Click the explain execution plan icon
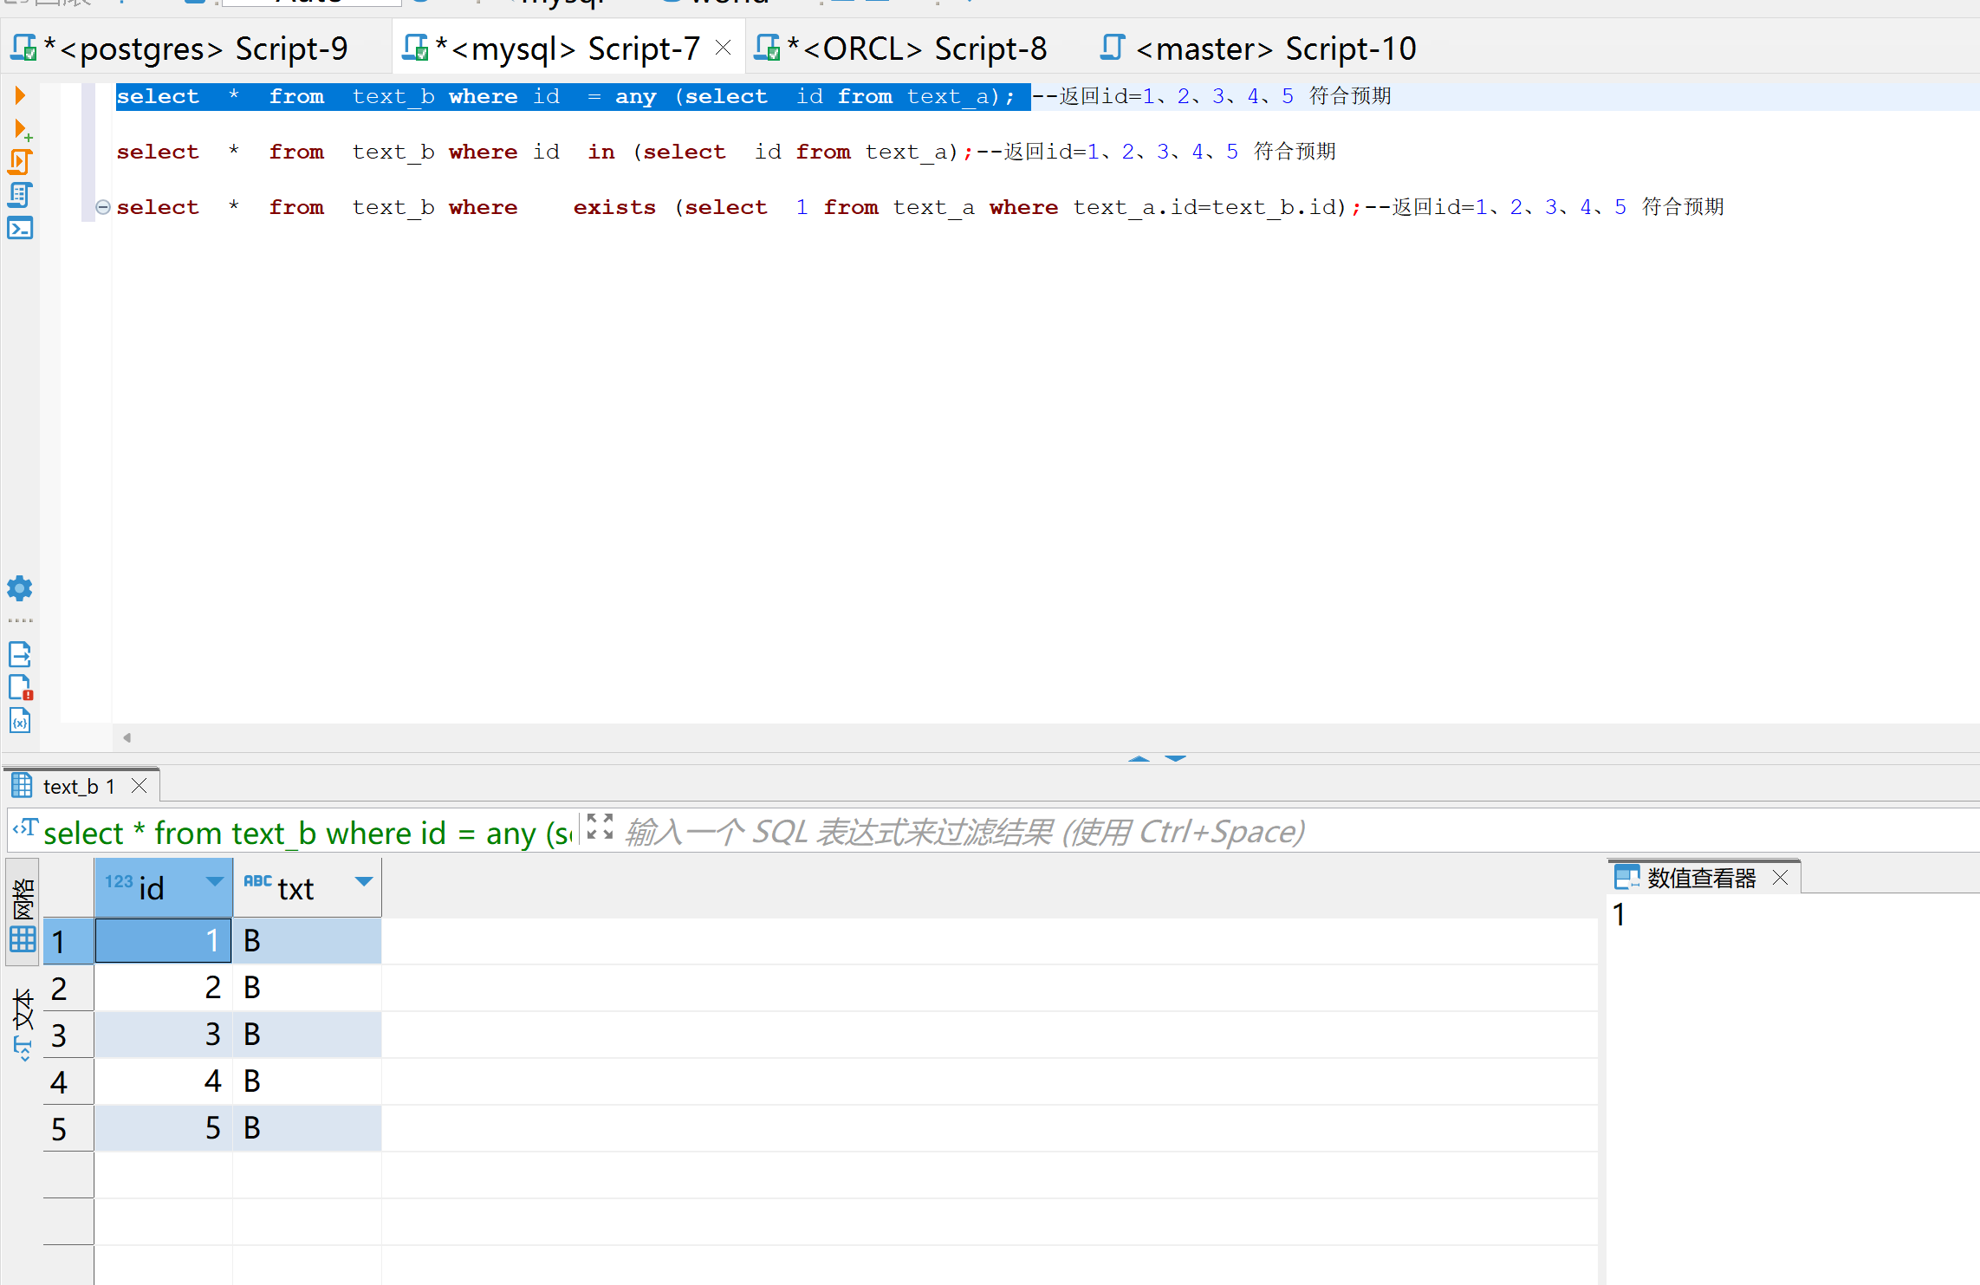The width and height of the screenshot is (1980, 1285). coord(21,195)
